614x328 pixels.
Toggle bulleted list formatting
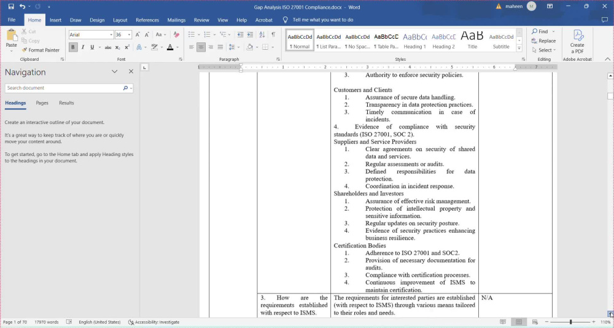tap(192, 35)
